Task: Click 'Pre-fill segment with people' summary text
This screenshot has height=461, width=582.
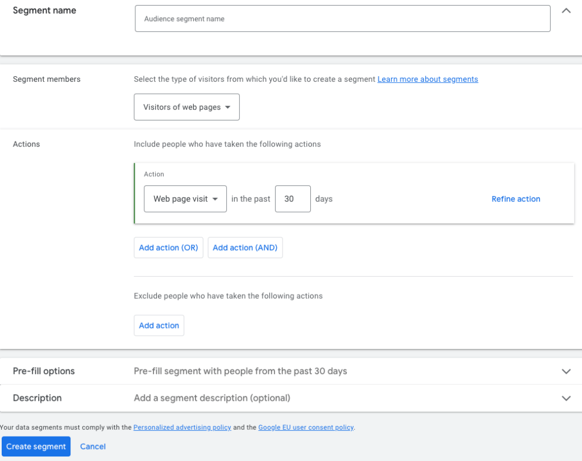Action: tap(240, 371)
